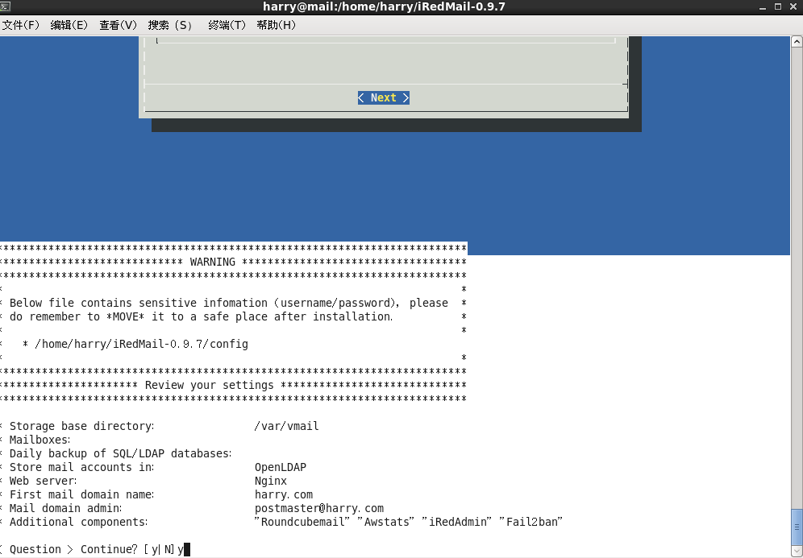This screenshot has height=558, width=803.
Task: Open the 文件(F) menu
Action: (21, 25)
